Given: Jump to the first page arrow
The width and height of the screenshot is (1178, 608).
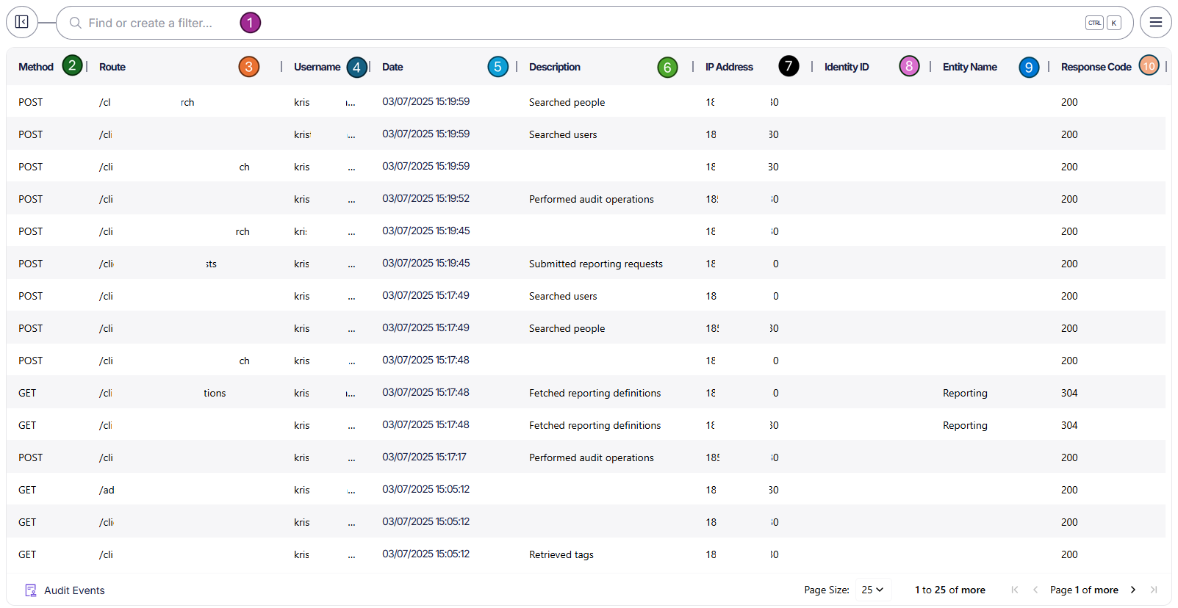Looking at the screenshot, I should pyautogui.click(x=1015, y=590).
